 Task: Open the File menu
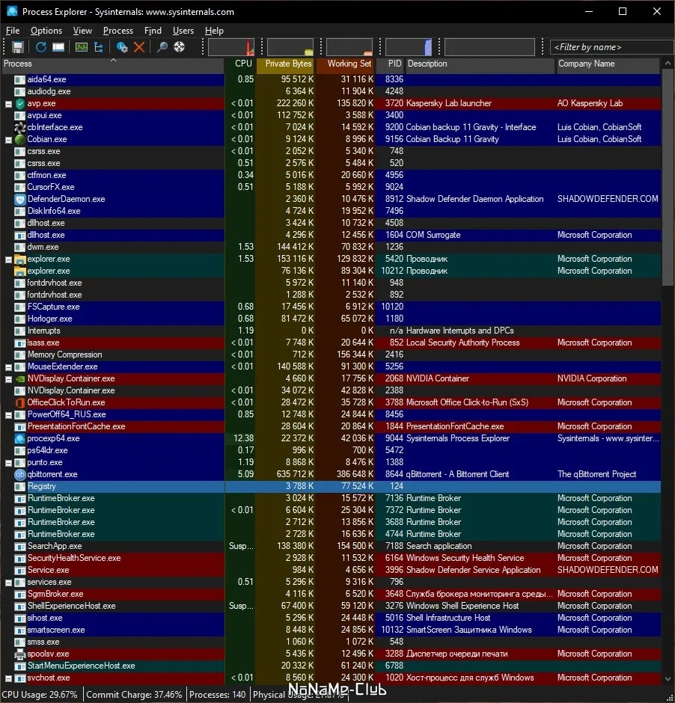[13, 31]
